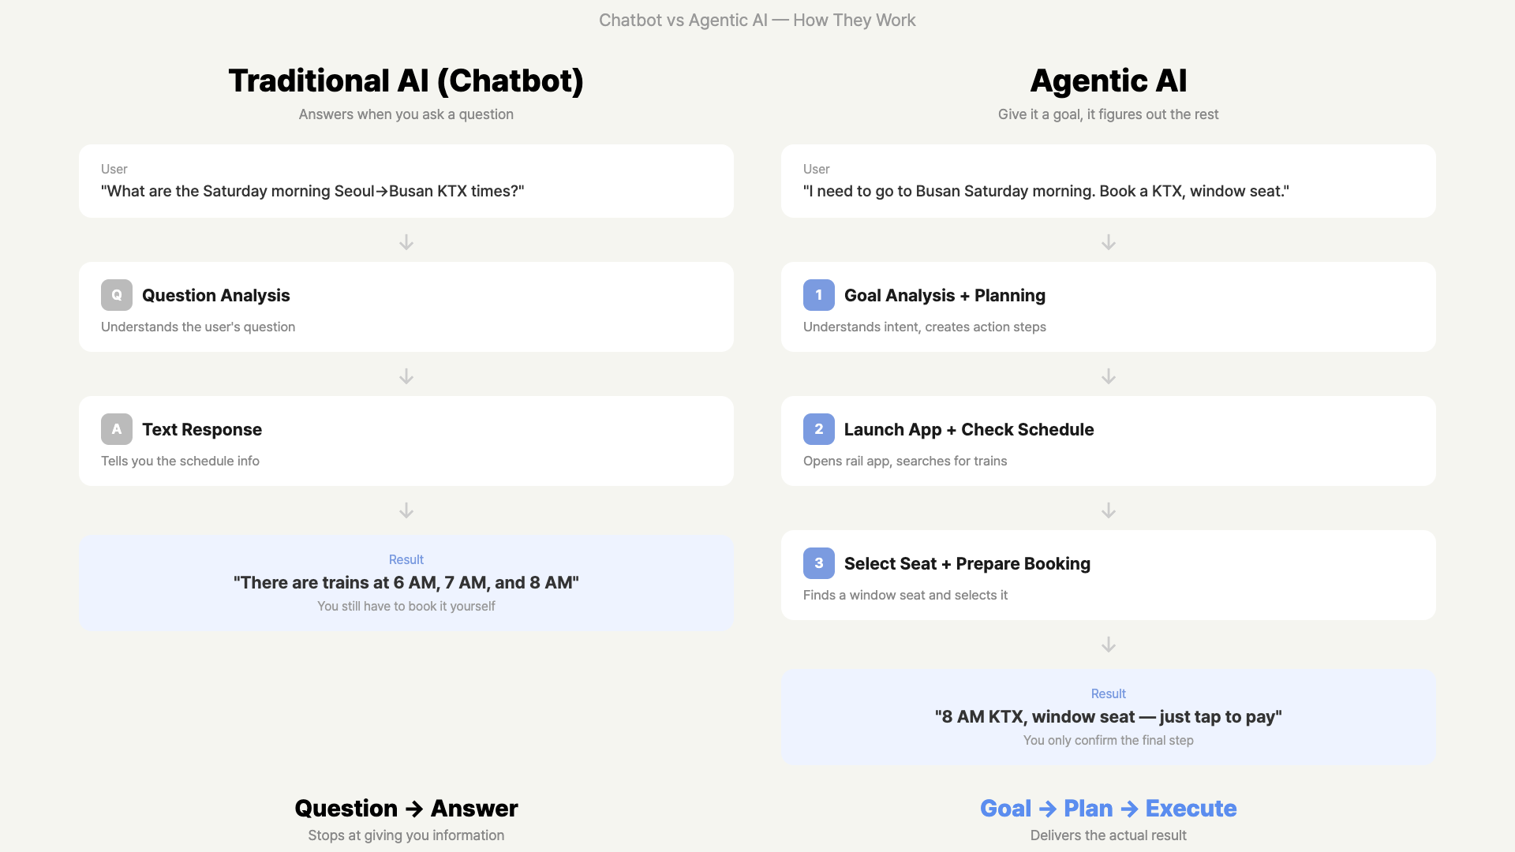Click the gray A icon badge
Screen dimensions: 1515x852
coord(117,429)
